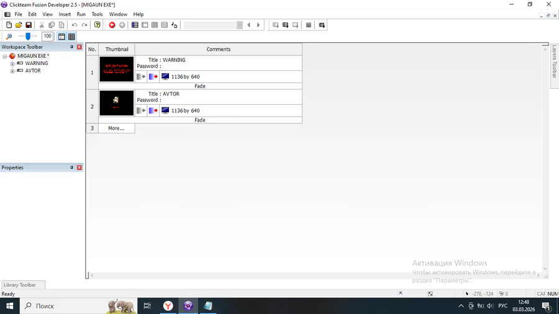Collapse the MIGAUN EXE tree node
Image resolution: width=559 pixels, height=314 pixels.
[x=4, y=56]
